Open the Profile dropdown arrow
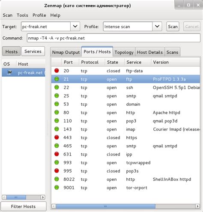The image size is (203, 212). (x=157, y=27)
